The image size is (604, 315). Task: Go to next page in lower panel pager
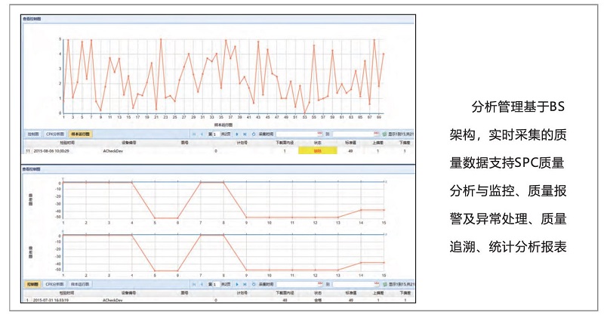[237, 284]
